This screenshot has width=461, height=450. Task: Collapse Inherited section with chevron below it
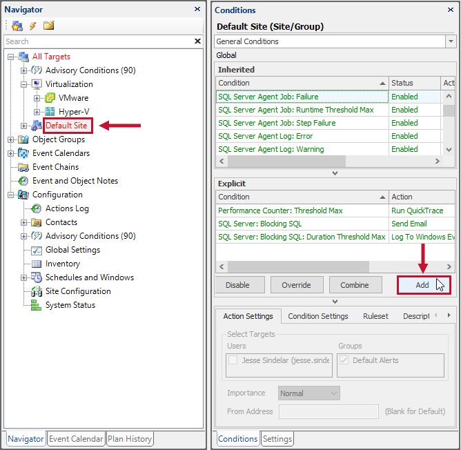[x=335, y=173]
